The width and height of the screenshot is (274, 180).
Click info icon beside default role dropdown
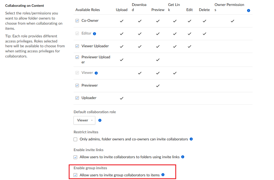[100, 120]
